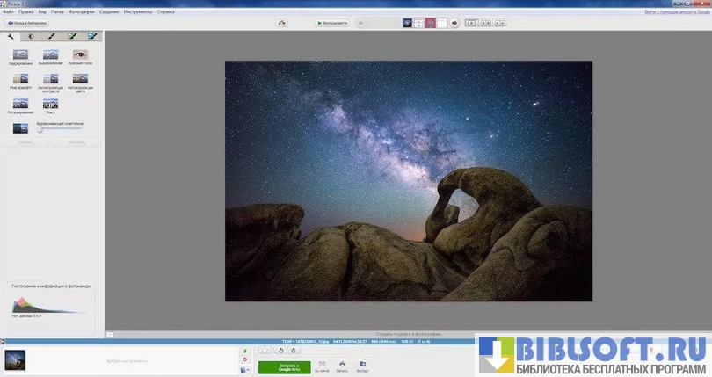The height and width of the screenshot is (377, 712).
Task: Toggle single-photo view mode A
Action: click(469, 23)
